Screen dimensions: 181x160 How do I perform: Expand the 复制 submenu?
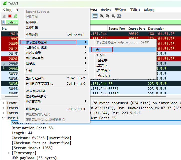(x=54, y=71)
